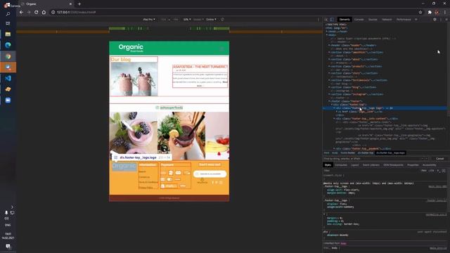Open the Layout pane tab
The width and height of the screenshot is (450, 253).
354,165
